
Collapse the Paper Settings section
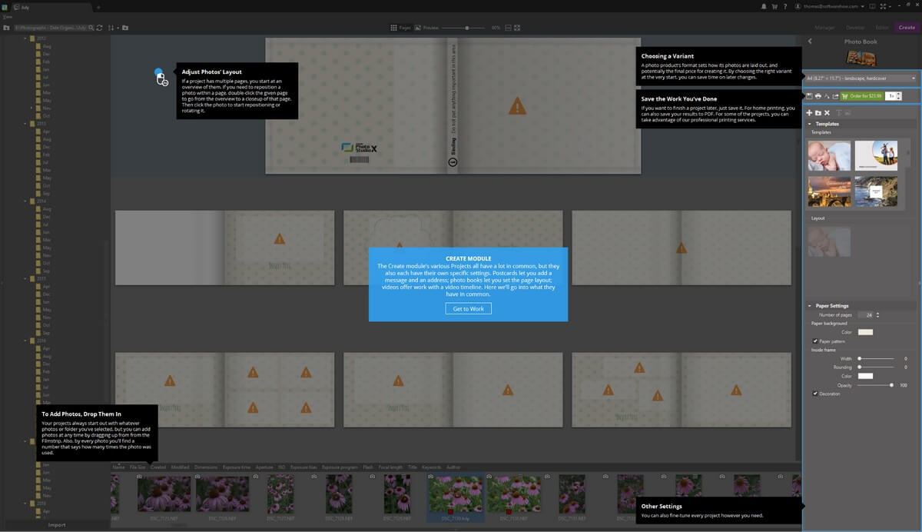[x=810, y=306]
